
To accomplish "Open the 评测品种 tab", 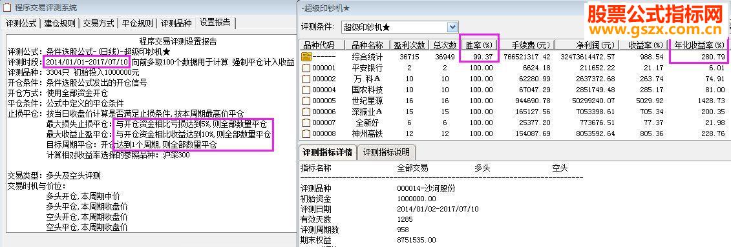I will [x=176, y=23].
